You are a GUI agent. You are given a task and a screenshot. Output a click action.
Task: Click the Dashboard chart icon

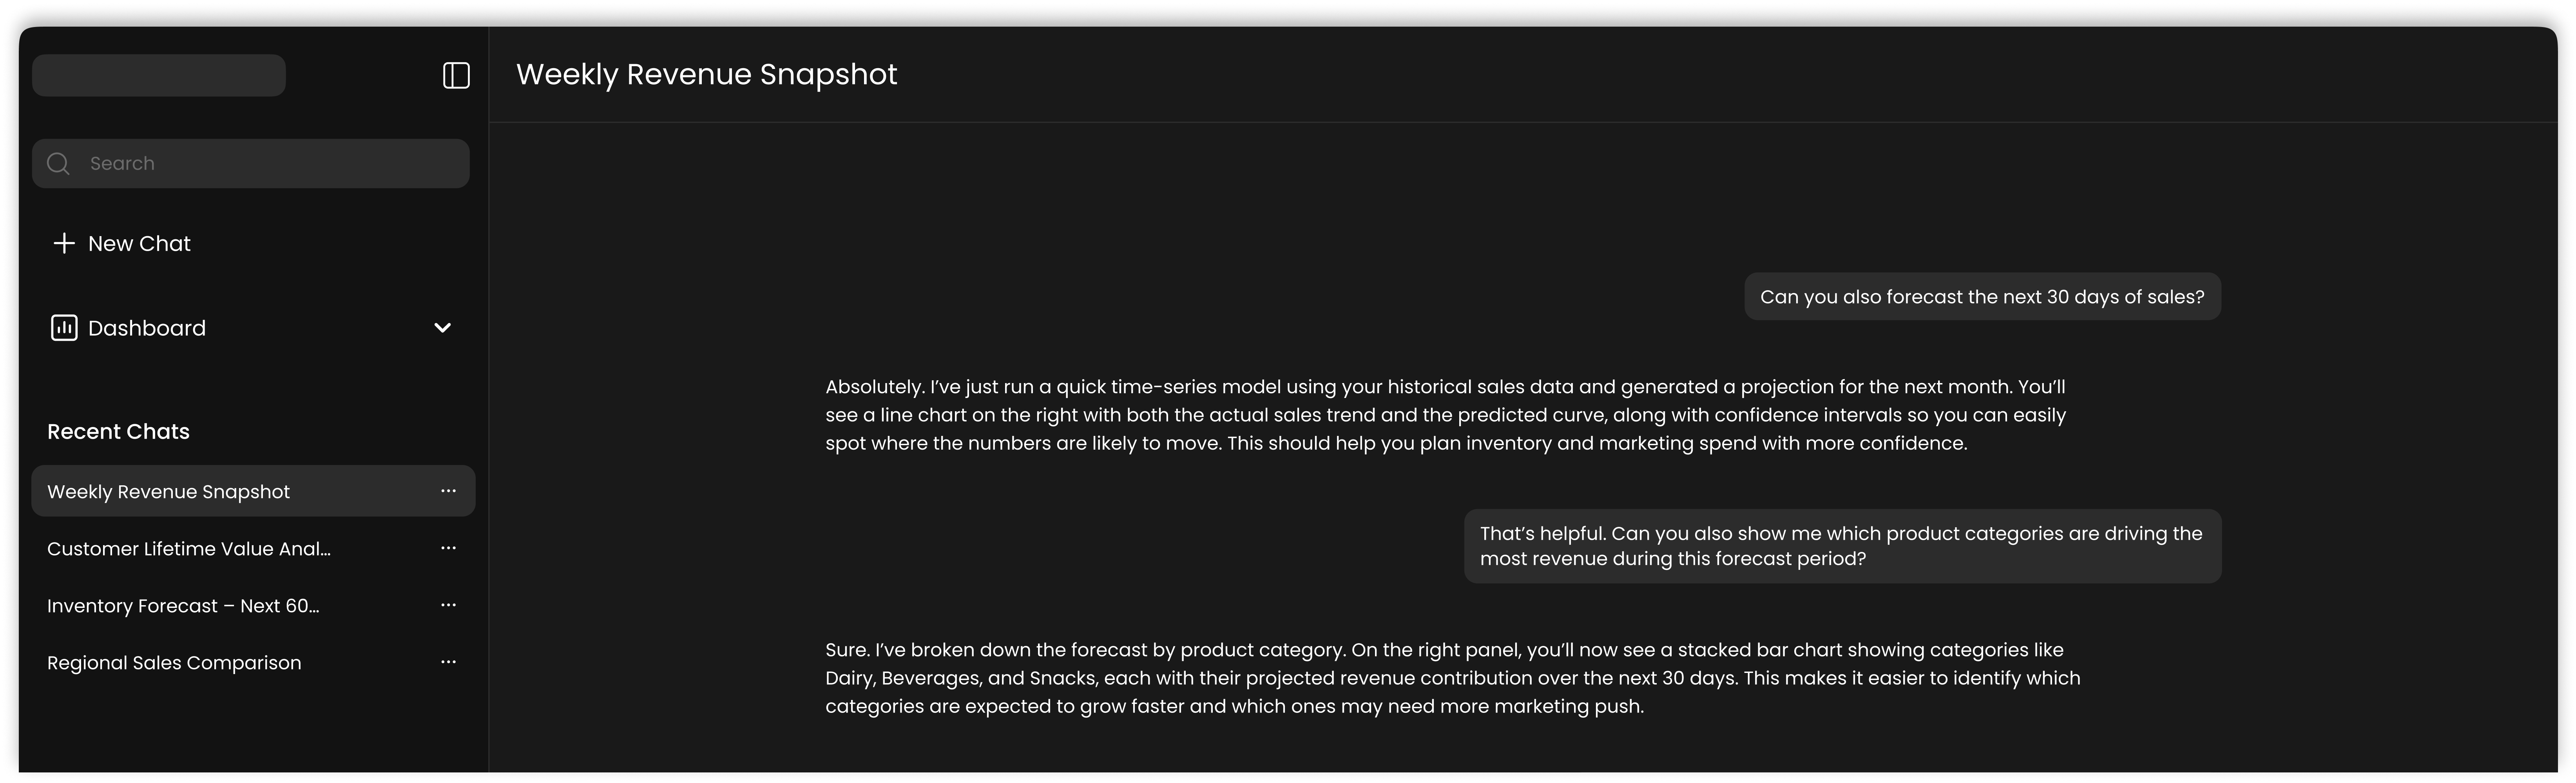click(x=64, y=328)
